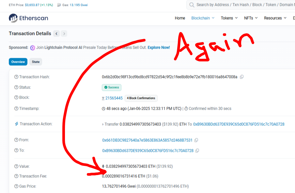295x193 pixels.
Task: Click the 4 Block Confirmations badge
Action: pos(141,98)
